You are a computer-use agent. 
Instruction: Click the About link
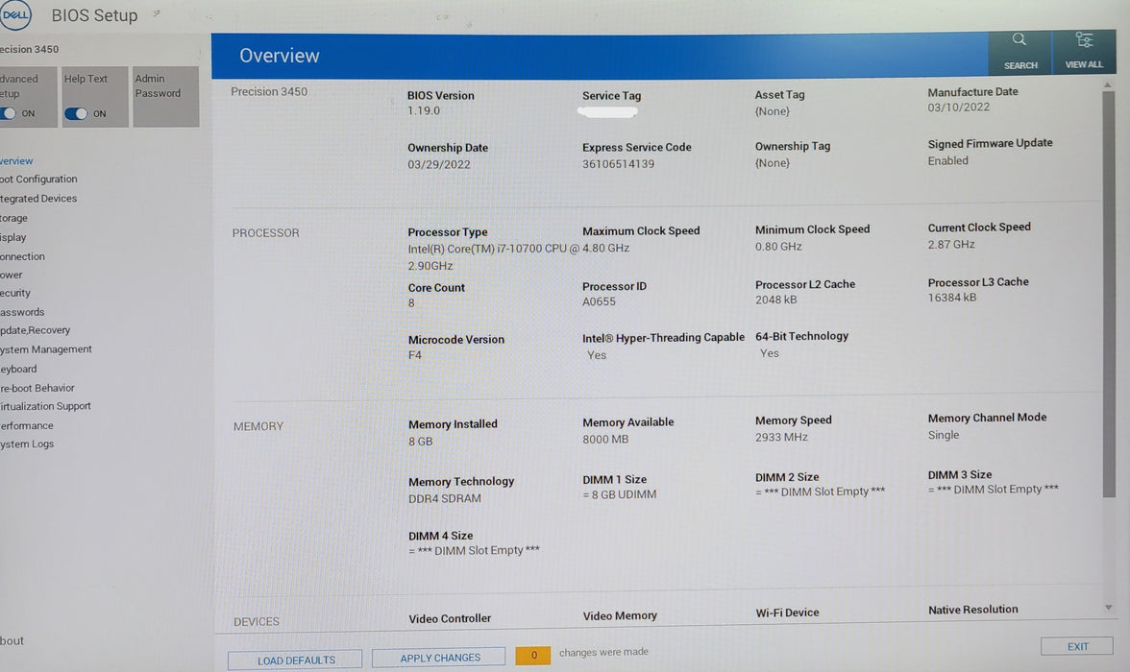tap(12, 640)
